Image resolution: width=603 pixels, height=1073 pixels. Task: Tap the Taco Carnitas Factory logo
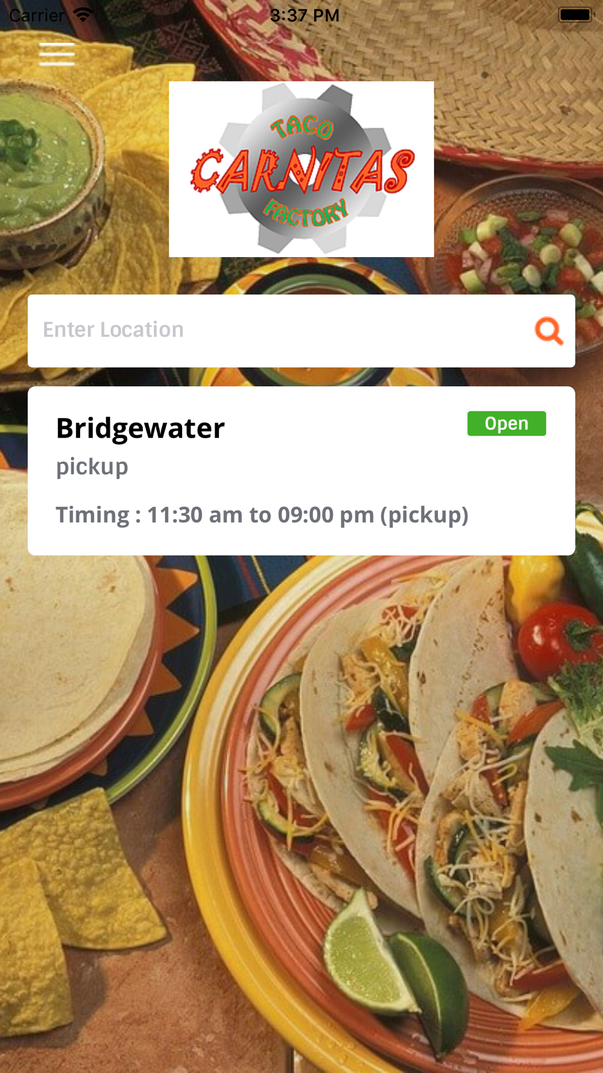[301, 169]
